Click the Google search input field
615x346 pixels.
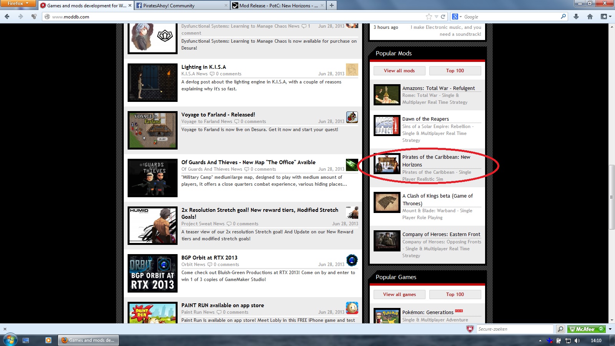pos(511,17)
